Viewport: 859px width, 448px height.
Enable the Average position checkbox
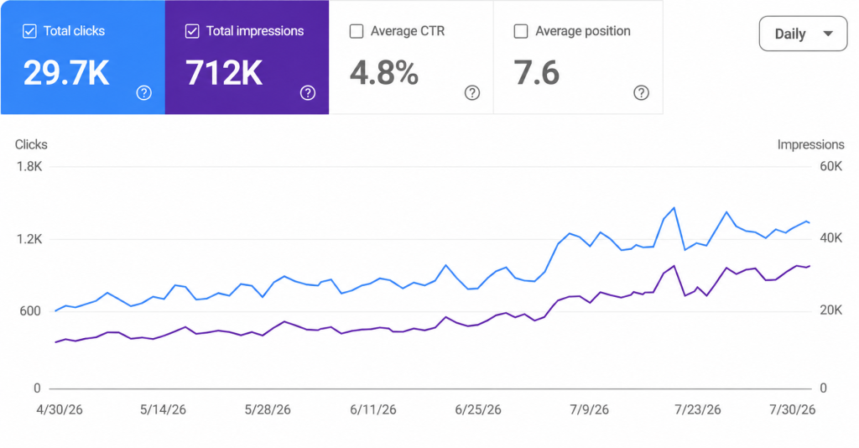[x=520, y=31]
